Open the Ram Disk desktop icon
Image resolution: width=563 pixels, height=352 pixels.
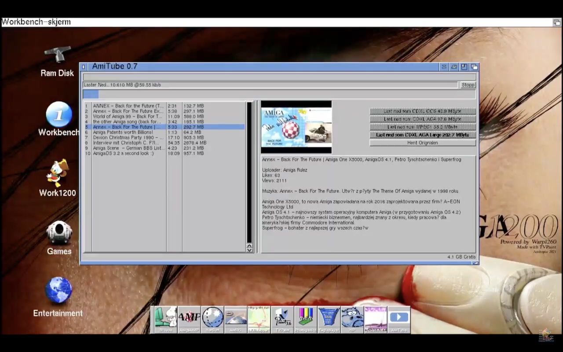tap(57, 61)
